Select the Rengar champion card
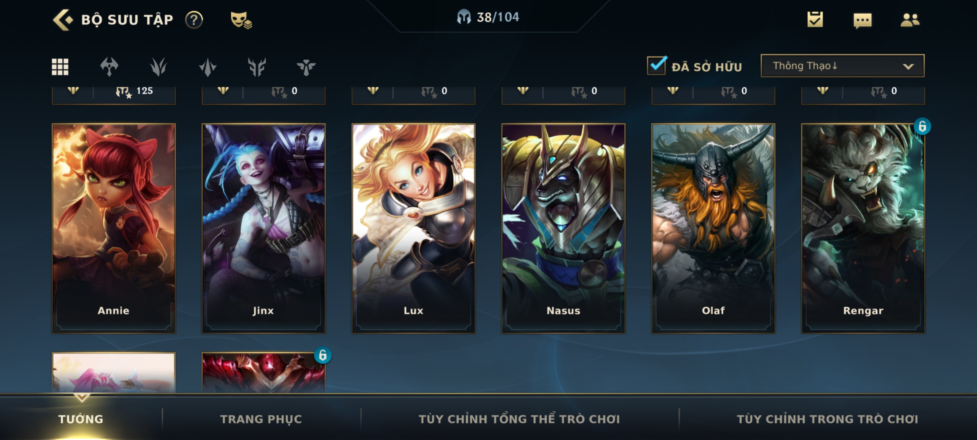The height and width of the screenshot is (440, 977). (863, 228)
